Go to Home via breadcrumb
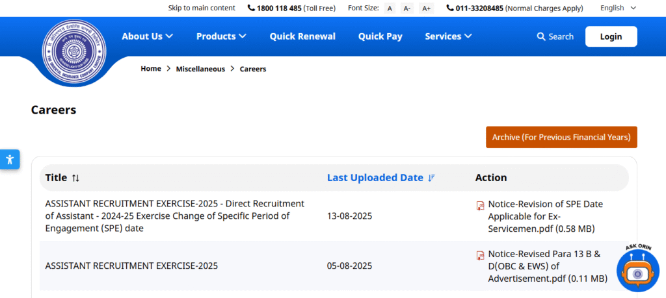The height and width of the screenshot is (298, 666). tap(151, 69)
